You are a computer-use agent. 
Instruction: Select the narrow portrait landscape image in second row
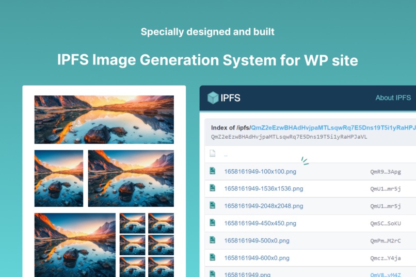coord(59,178)
